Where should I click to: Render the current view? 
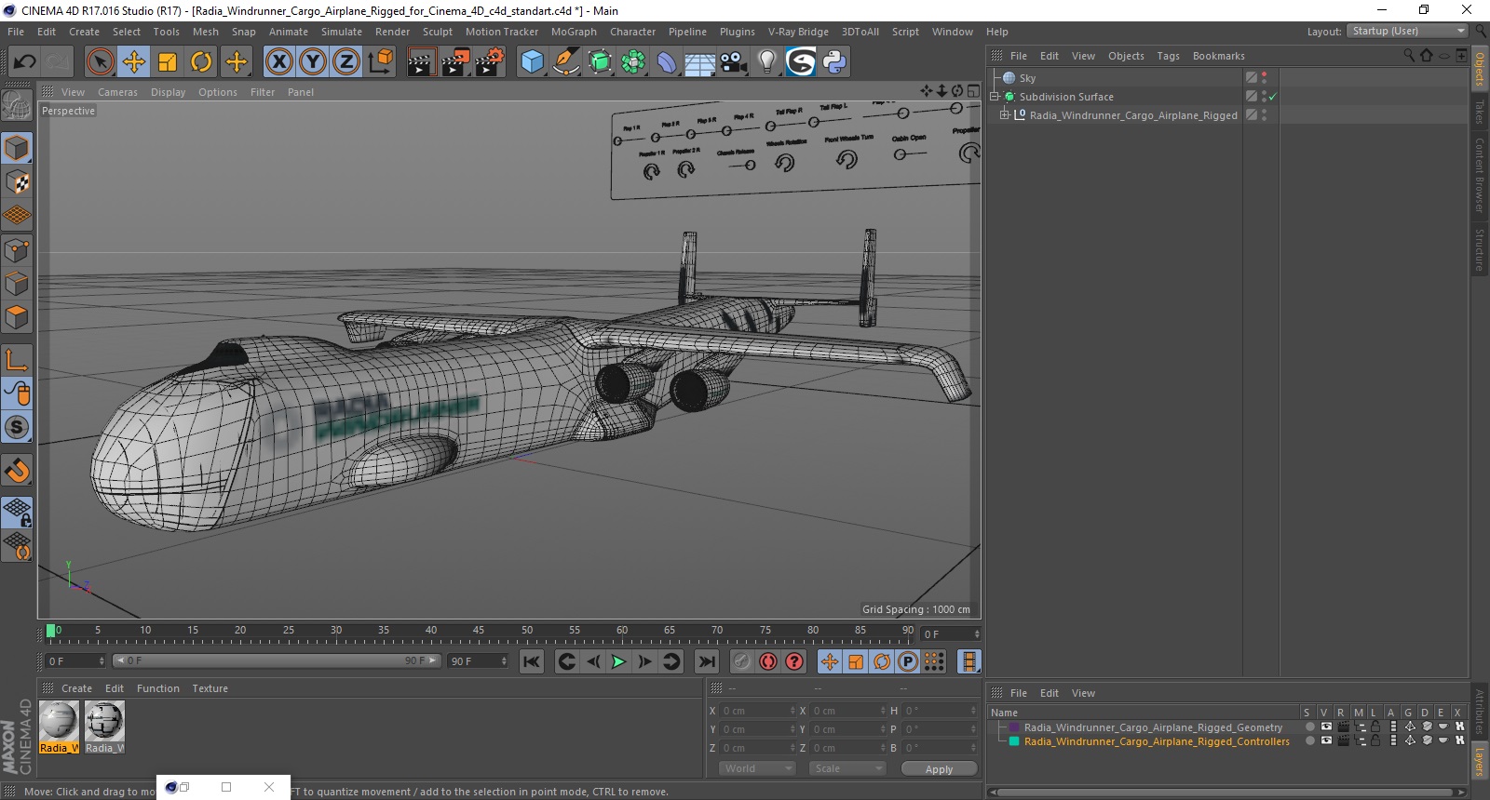(422, 62)
